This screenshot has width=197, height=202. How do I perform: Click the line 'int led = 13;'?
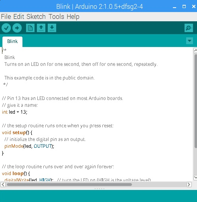coord(14,112)
